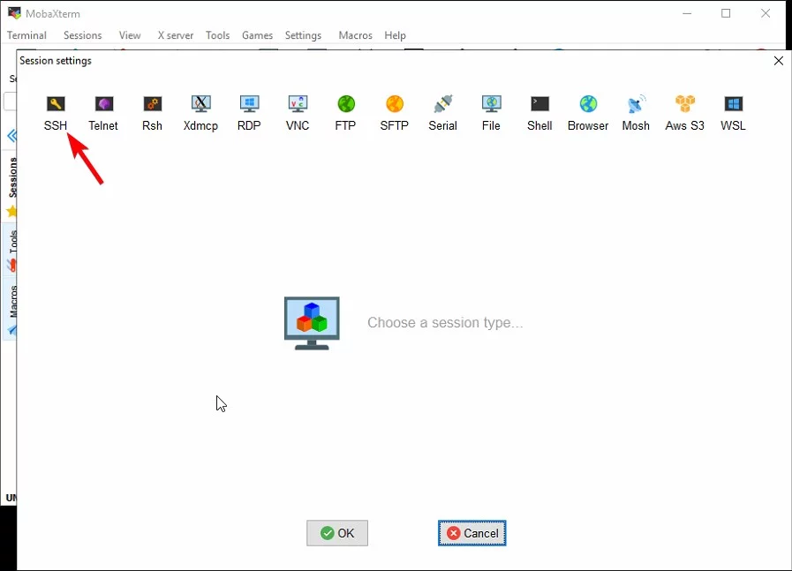The width and height of the screenshot is (792, 571).
Task: Open the Sessions menu
Action: click(x=83, y=35)
